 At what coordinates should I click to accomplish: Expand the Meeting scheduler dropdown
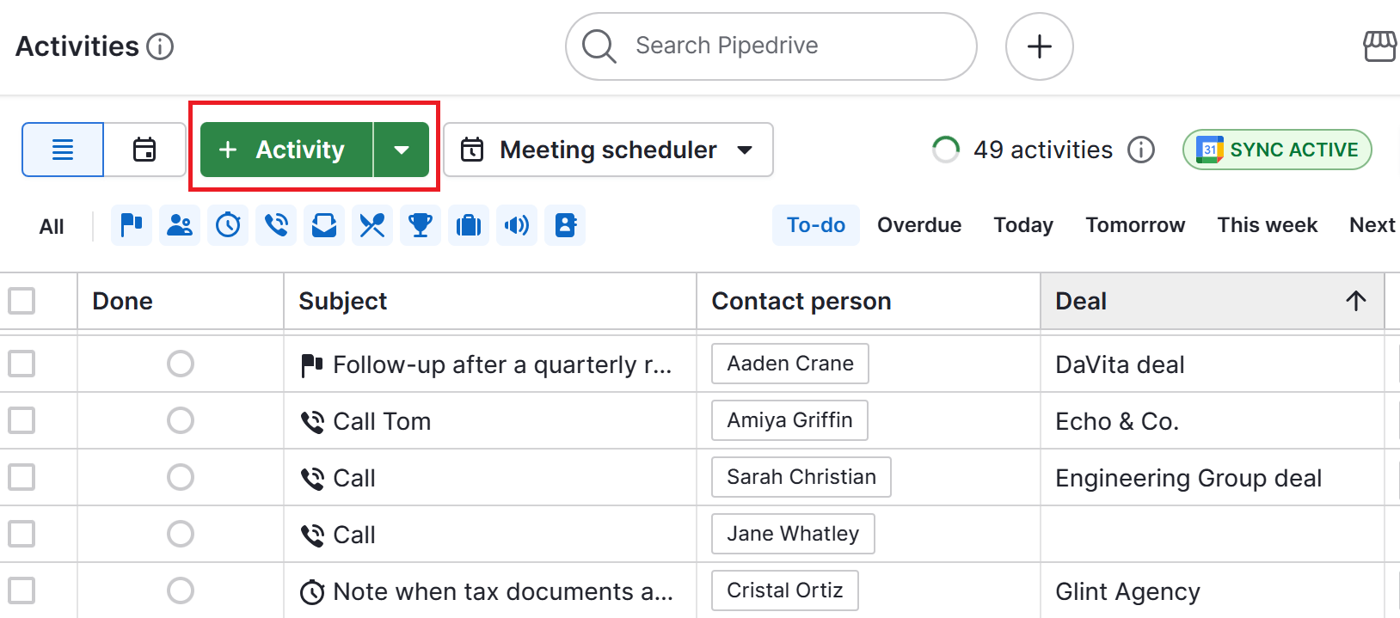(745, 150)
